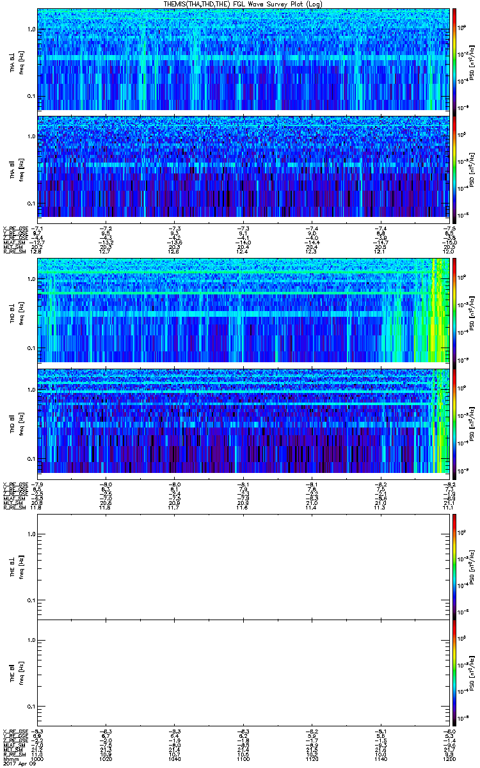
Task: Click the -7.1 X_RE_GSE value under THA
Action: [37, 228]
